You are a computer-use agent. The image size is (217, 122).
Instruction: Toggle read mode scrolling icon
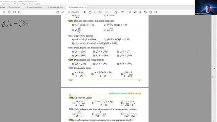point(122,12)
